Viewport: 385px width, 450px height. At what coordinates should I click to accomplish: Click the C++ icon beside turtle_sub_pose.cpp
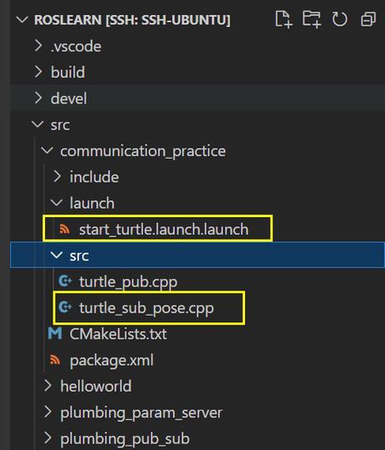[x=65, y=307]
